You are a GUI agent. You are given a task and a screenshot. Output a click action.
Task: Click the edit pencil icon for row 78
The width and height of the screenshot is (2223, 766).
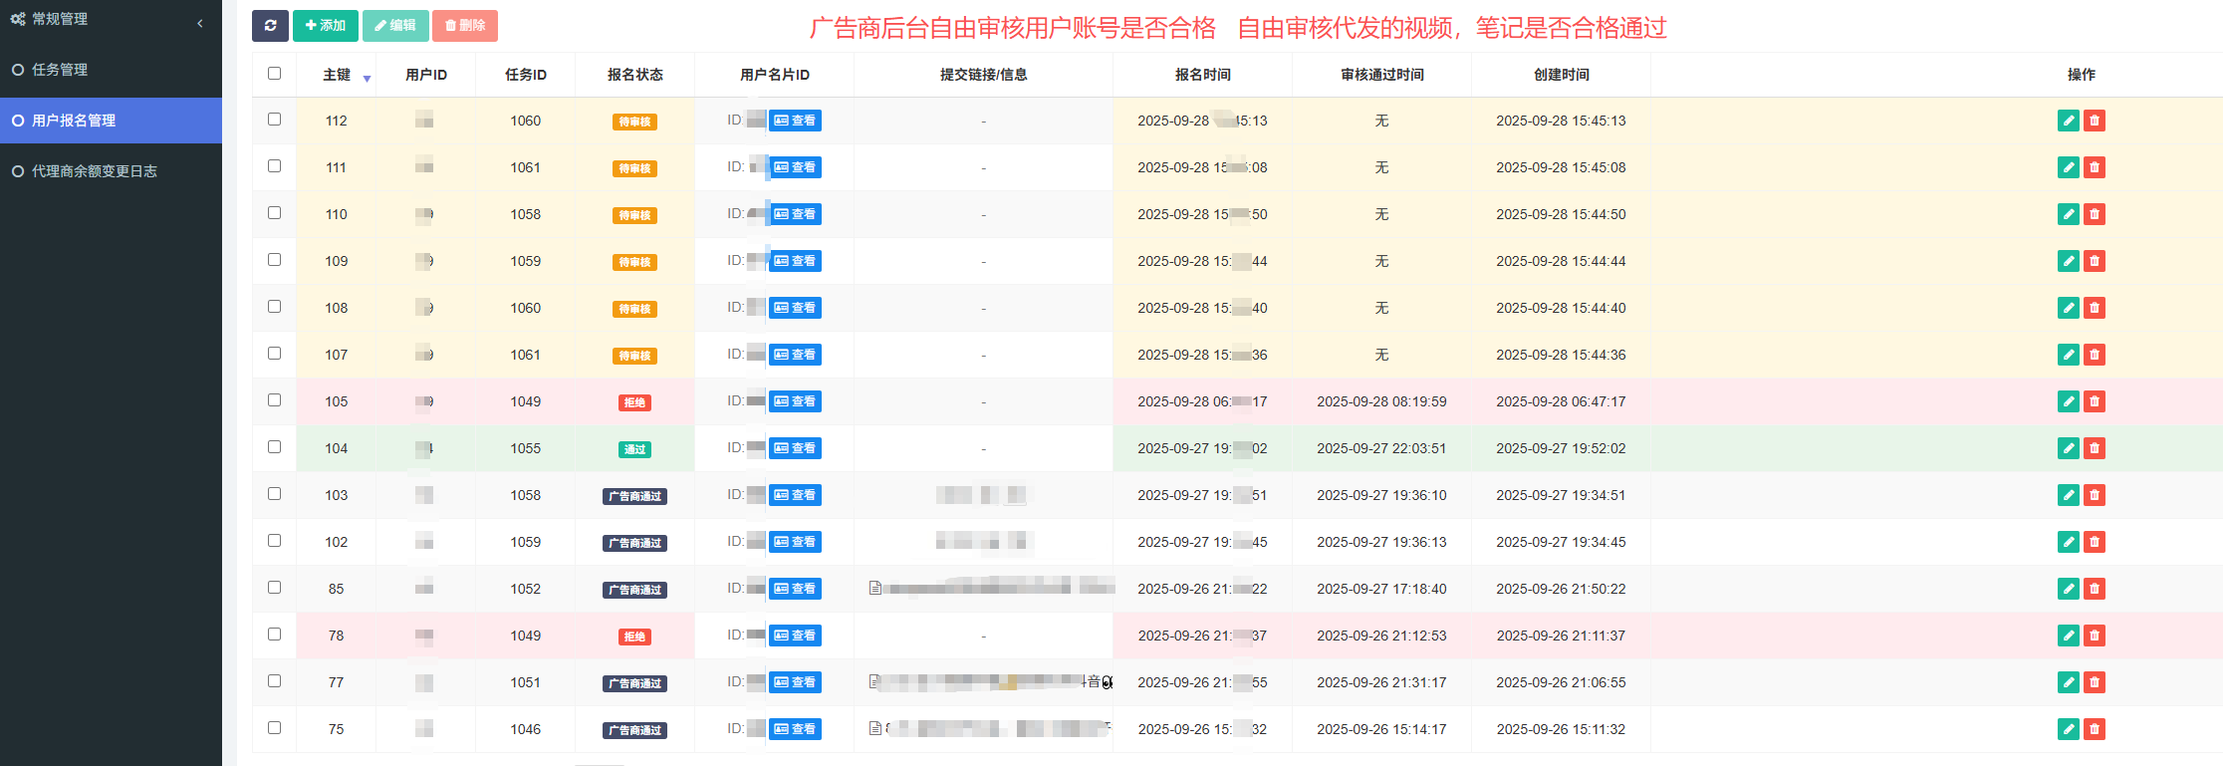tap(2068, 636)
